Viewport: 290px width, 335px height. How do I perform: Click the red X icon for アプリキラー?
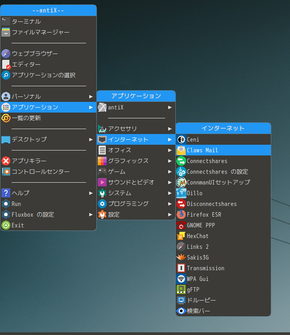pos(6,161)
